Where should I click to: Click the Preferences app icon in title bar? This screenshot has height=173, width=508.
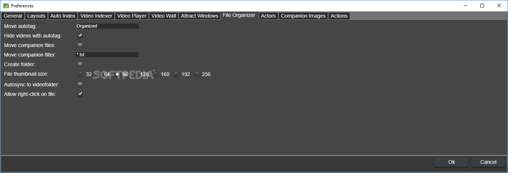[6, 6]
